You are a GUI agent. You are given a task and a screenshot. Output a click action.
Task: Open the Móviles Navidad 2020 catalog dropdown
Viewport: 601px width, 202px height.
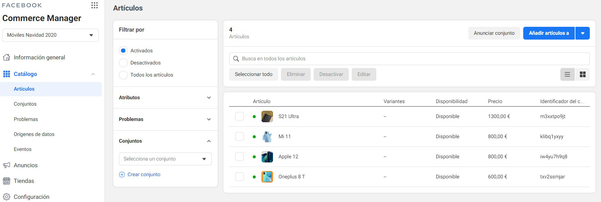51,35
